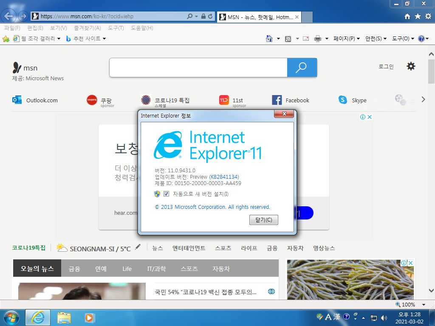The height and width of the screenshot is (326, 435).
Task: Open the zoom level 100% dropdown arrow
Action: [x=424, y=305]
